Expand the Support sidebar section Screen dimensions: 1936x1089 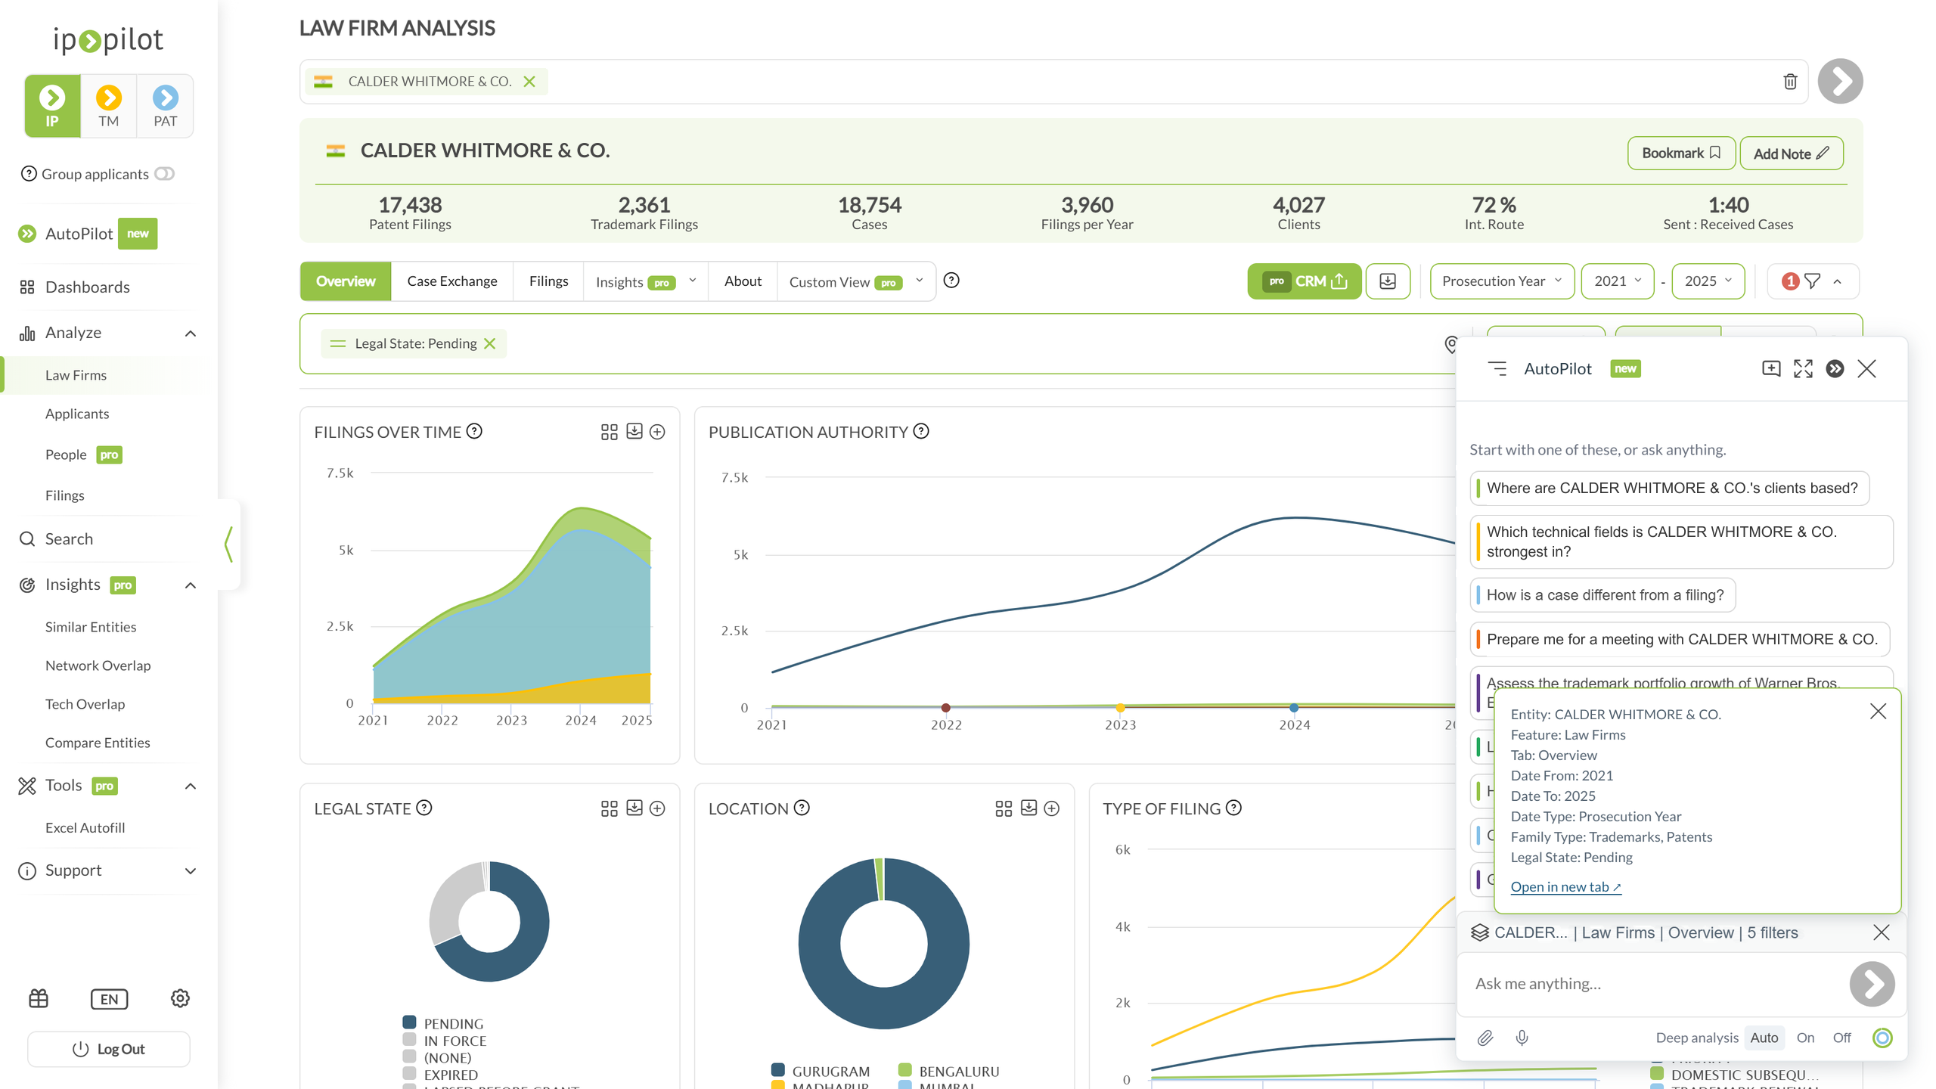tap(191, 871)
